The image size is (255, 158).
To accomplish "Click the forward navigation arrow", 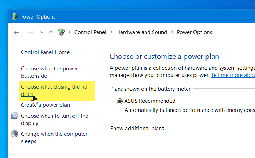I will pyautogui.click(x=31, y=32).
